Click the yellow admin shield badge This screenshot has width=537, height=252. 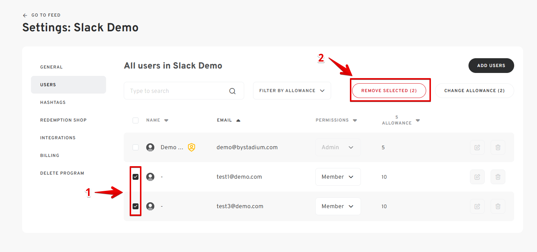click(x=192, y=147)
